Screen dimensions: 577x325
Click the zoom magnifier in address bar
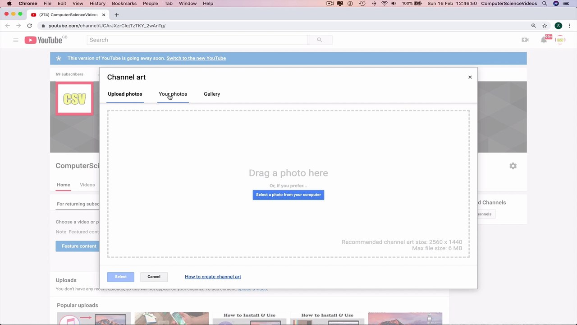click(x=534, y=26)
